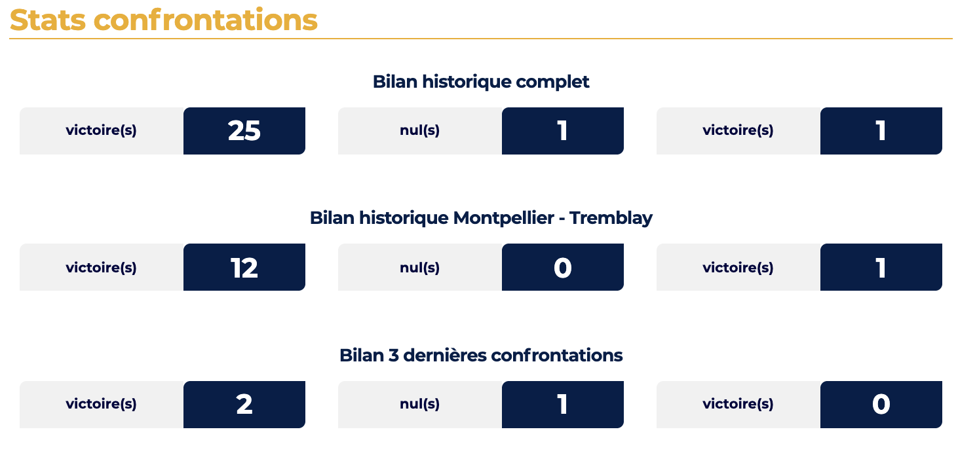Click right-side 1 victory box, Montpellier - Tremblay row
Viewport: 958px width, 457px height.
(x=881, y=267)
